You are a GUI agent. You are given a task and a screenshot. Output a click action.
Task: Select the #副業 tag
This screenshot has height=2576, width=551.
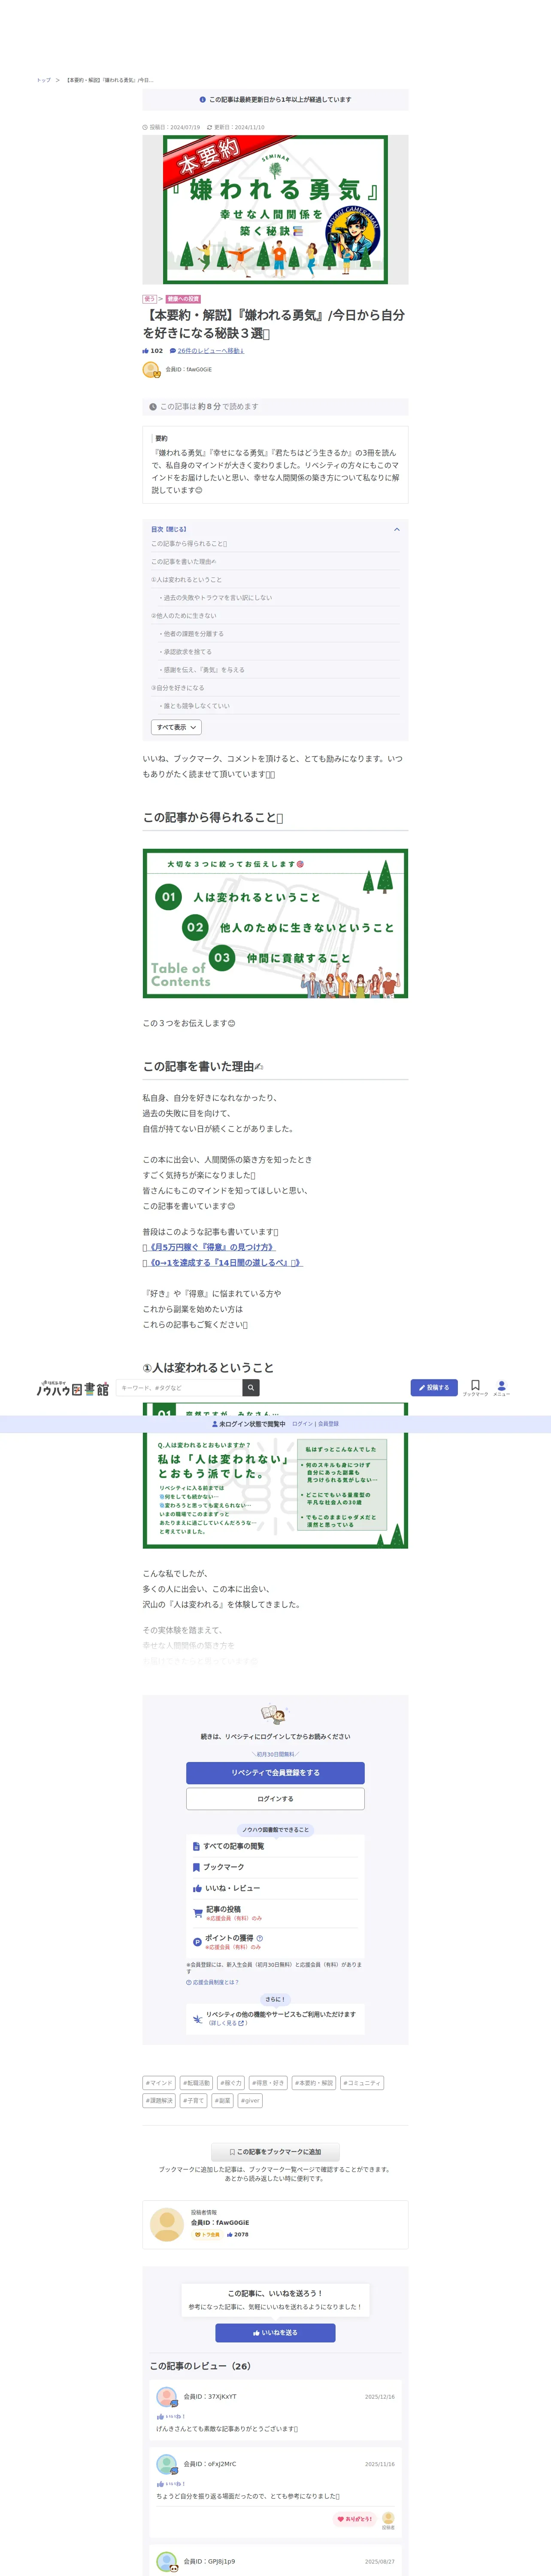coord(223,2101)
